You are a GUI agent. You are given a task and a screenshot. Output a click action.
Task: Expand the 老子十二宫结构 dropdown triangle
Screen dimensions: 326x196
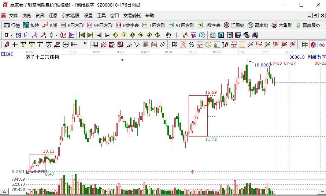(x=122, y=60)
